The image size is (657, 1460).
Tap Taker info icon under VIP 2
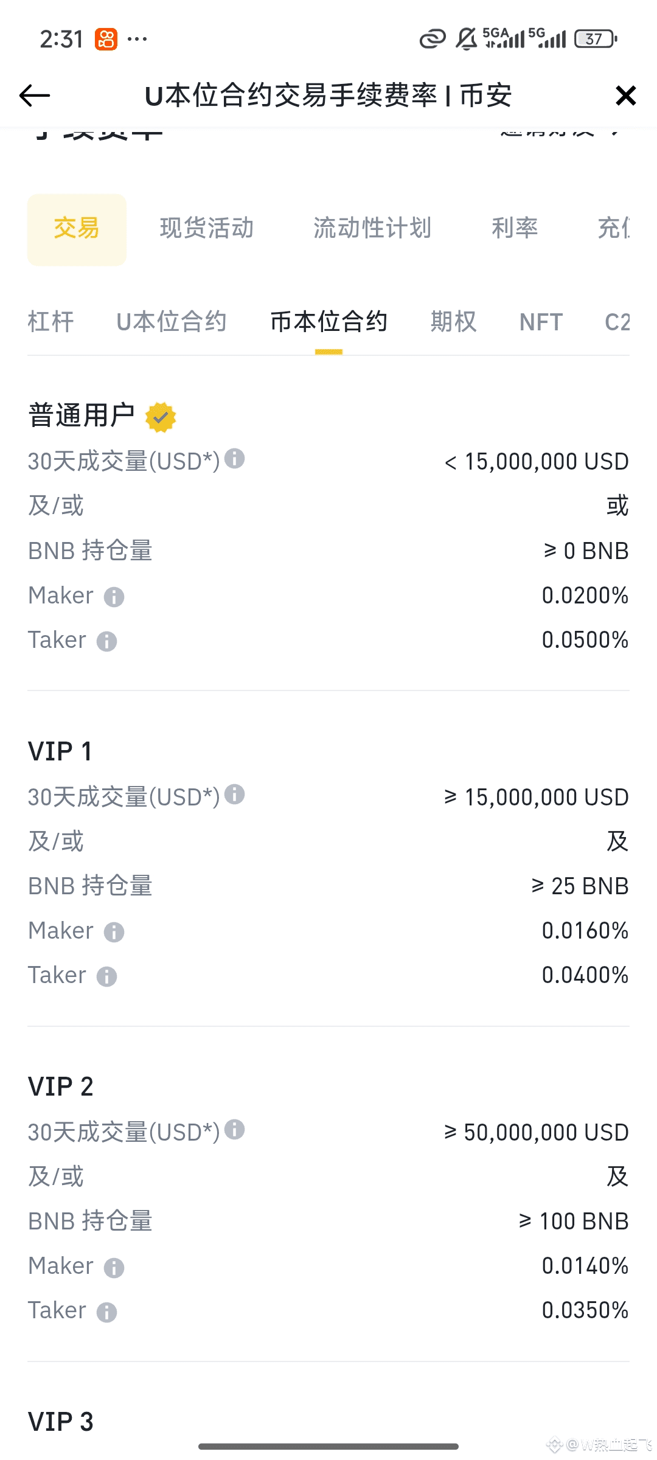click(106, 1312)
